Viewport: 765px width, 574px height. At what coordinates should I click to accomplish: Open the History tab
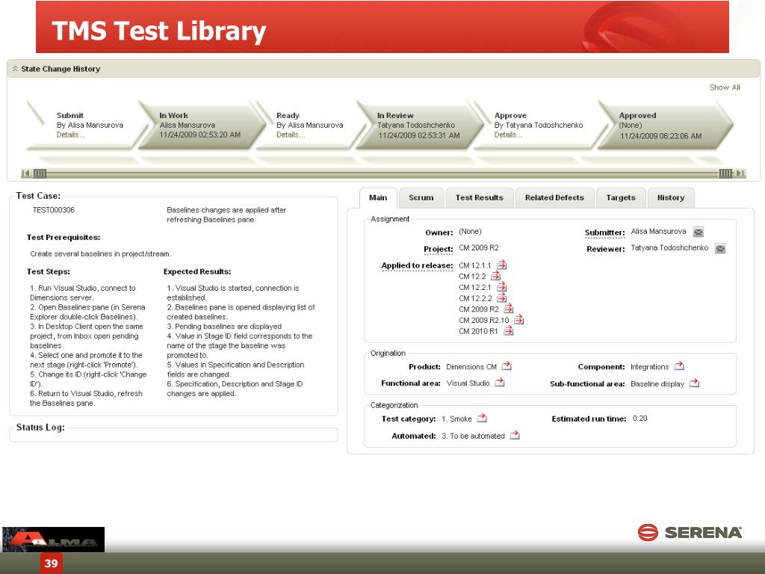pyautogui.click(x=671, y=197)
